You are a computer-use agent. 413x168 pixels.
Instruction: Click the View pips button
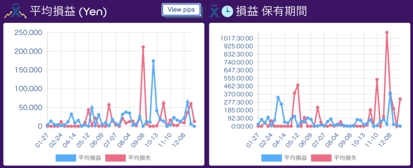(x=181, y=10)
